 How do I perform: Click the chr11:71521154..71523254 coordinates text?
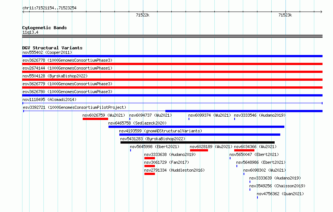coord(49,8)
